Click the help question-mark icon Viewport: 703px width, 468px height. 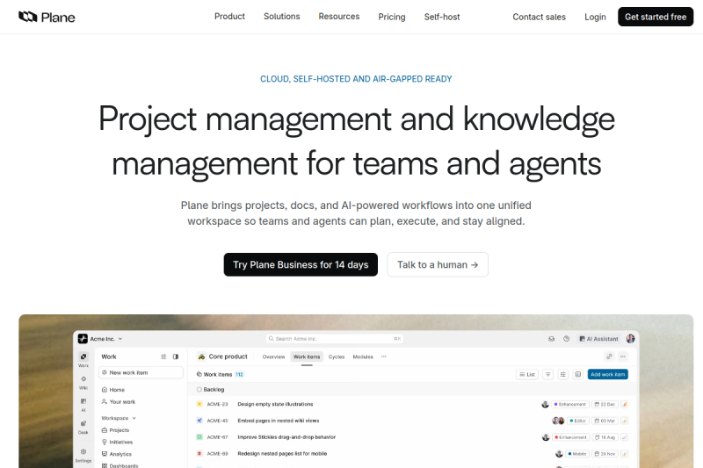click(x=566, y=339)
